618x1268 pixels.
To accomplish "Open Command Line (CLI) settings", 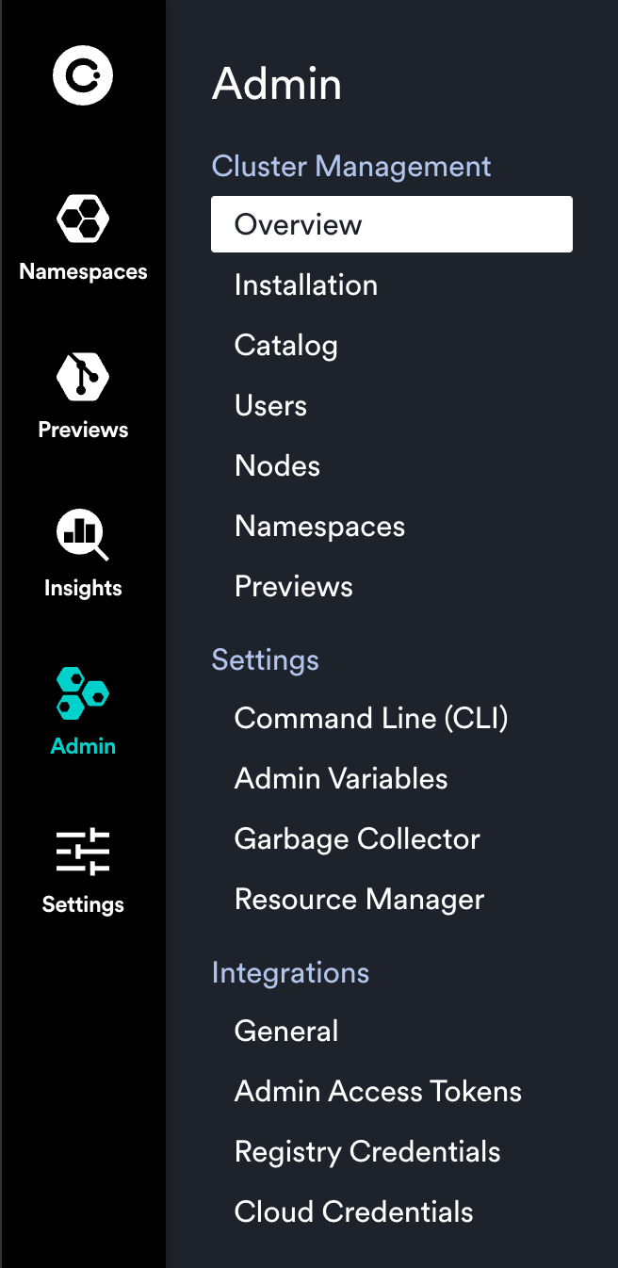I will (x=371, y=718).
